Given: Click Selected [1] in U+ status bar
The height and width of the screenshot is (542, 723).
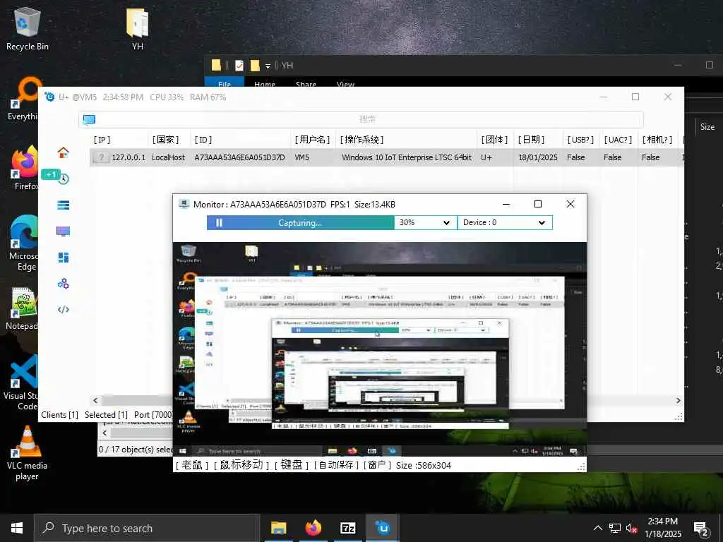Looking at the screenshot, I should pyautogui.click(x=106, y=415).
